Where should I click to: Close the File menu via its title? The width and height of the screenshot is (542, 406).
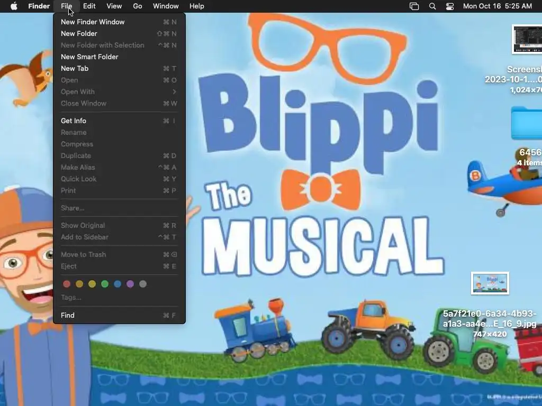tap(66, 6)
